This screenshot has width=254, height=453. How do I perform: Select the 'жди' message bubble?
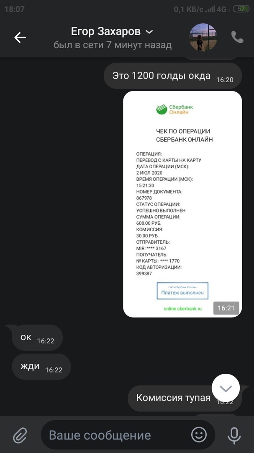[41, 367]
